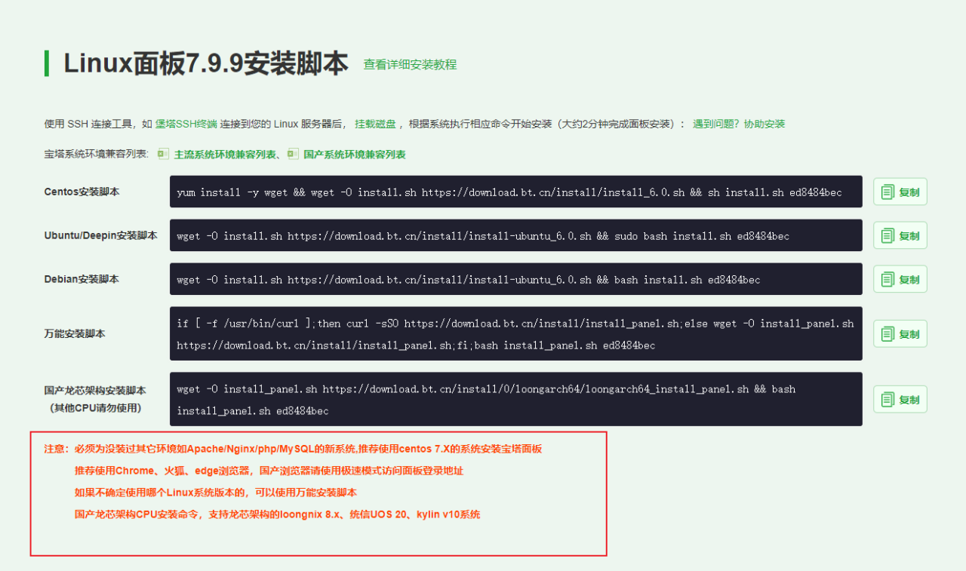Open 主流系统环境兼容列表 link
The height and width of the screenshot is (571, 966).
225,155
